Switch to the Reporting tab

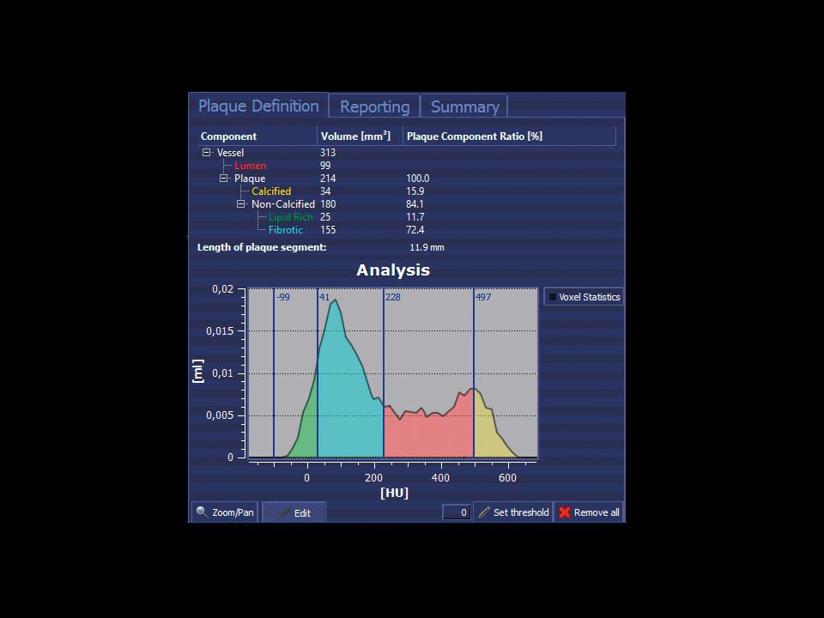point(374,106)
